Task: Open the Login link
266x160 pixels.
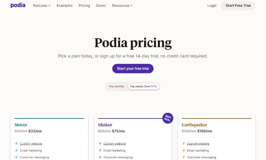Action: (212, 6)
